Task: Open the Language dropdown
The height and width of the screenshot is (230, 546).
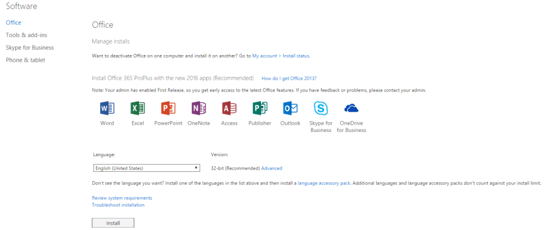Action: click(147, 168)
